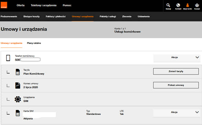The width and height of the screenshot is (202, 125).
Task: Click the Orange logo in the header
Action: [4, 5]
